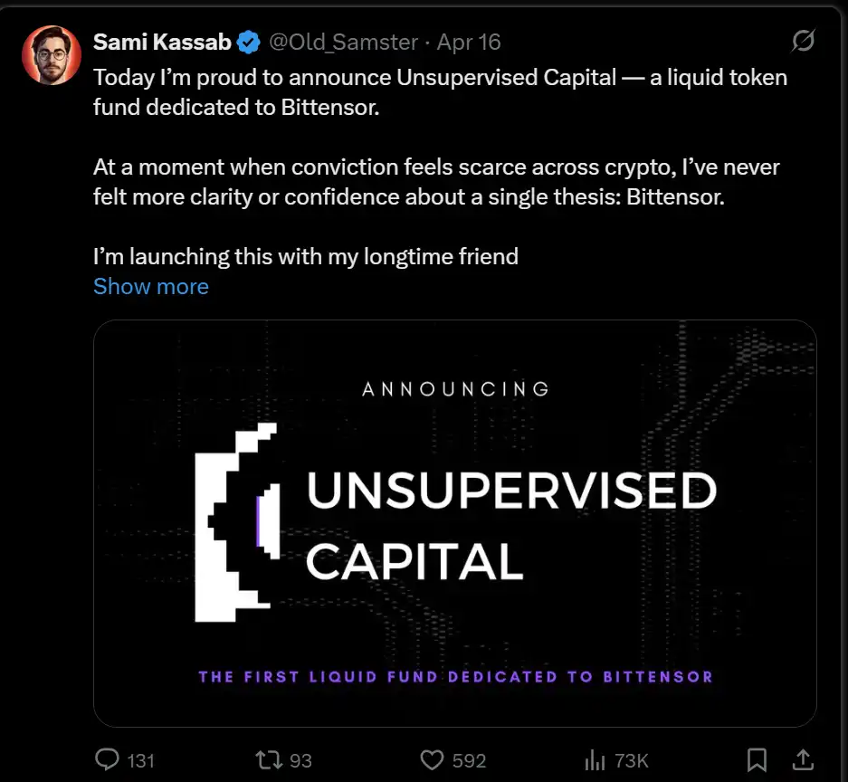
Task: Click the Apr 16 timestamp
Action: click(469, 43)
